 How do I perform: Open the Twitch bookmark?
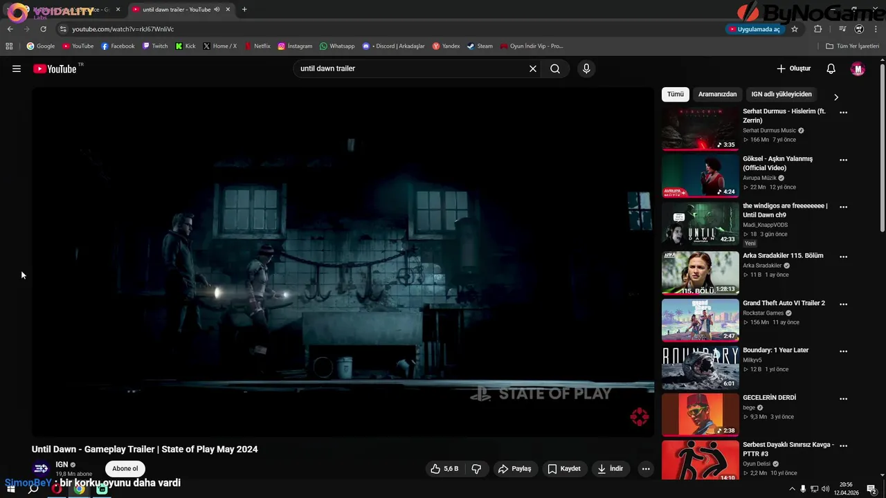click(x=155, y=46)
